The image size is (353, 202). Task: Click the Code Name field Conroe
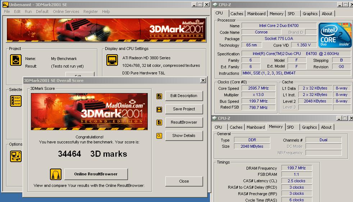point(261,32)
